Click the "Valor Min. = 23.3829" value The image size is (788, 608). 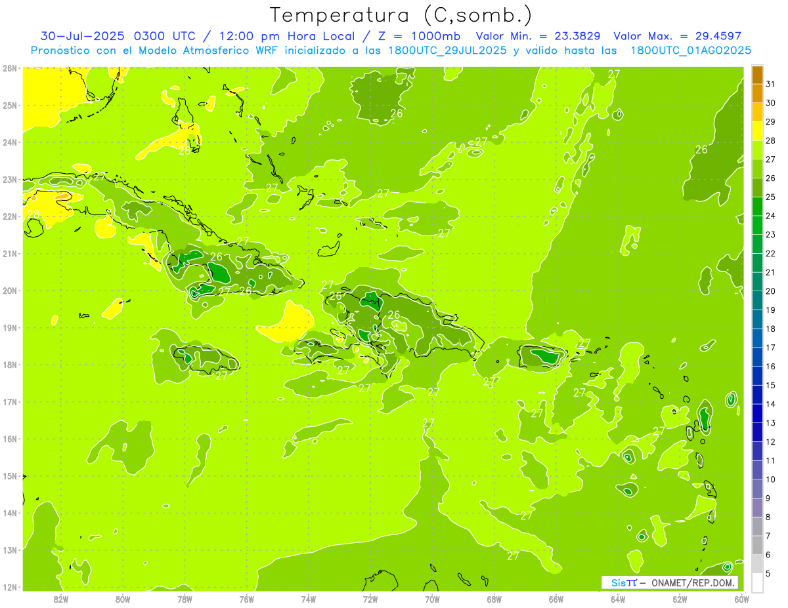(x=539, y=36)
